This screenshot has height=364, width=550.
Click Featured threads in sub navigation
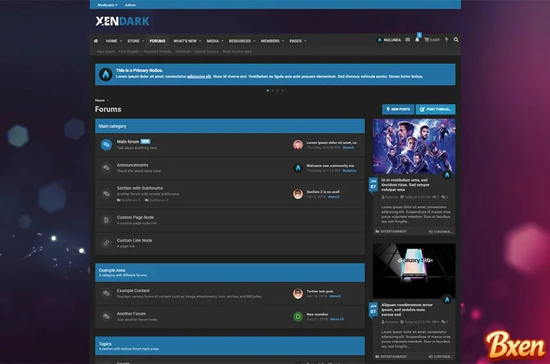tap(157, 52)
